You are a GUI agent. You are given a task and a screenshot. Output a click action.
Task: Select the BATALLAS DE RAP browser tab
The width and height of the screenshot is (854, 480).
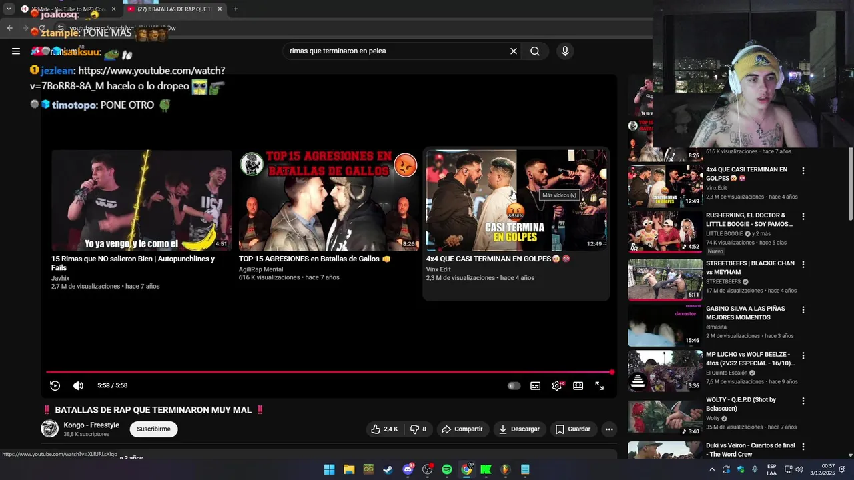click(x=174, y=9)
